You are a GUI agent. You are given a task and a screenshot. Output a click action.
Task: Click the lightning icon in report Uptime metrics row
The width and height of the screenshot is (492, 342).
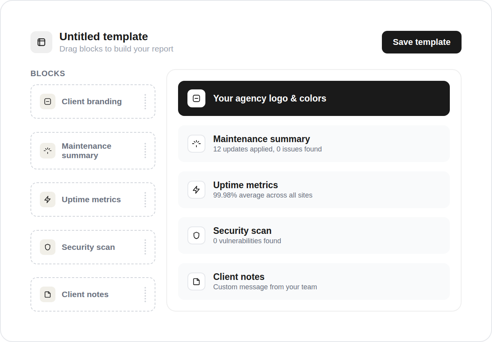click(x=196, y=190)
